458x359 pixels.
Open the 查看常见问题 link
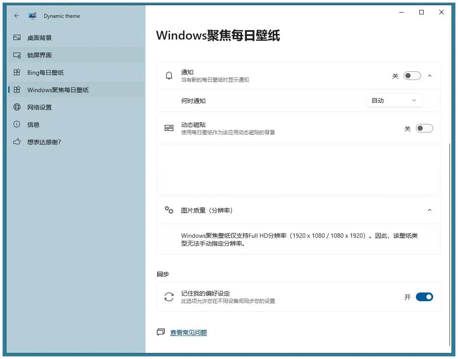tap(188, 332)
